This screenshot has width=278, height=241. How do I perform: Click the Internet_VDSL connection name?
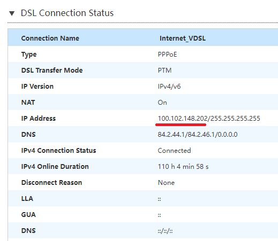coord(183,38)
